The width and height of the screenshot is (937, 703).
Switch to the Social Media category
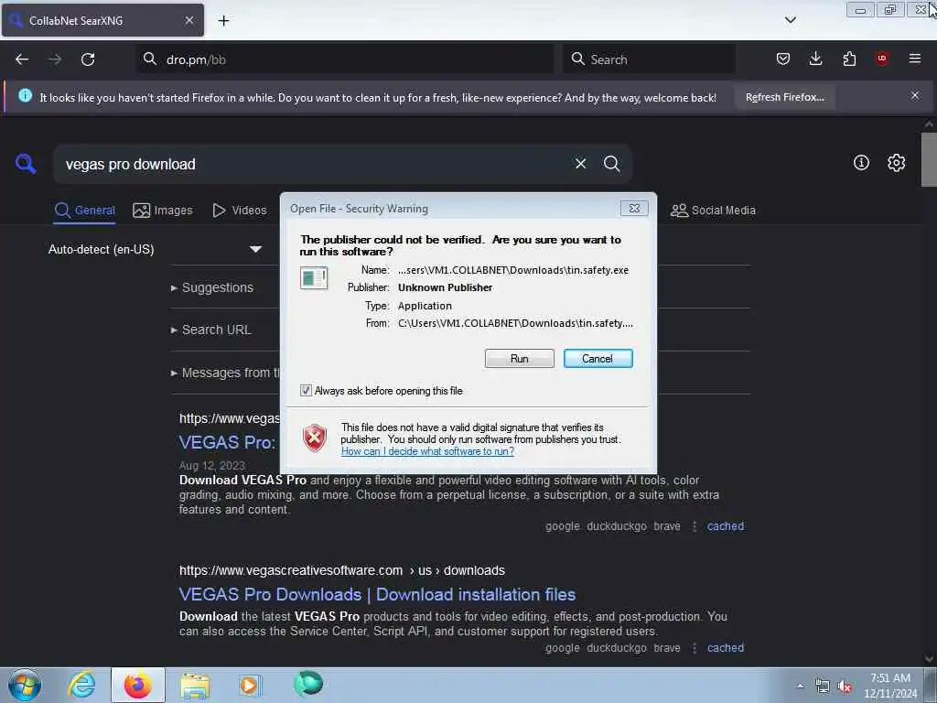click(x=713, y=211)
